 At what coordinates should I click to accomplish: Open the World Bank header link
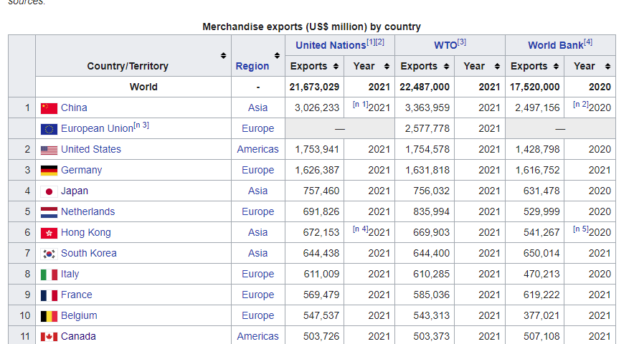tap(556, 45)
